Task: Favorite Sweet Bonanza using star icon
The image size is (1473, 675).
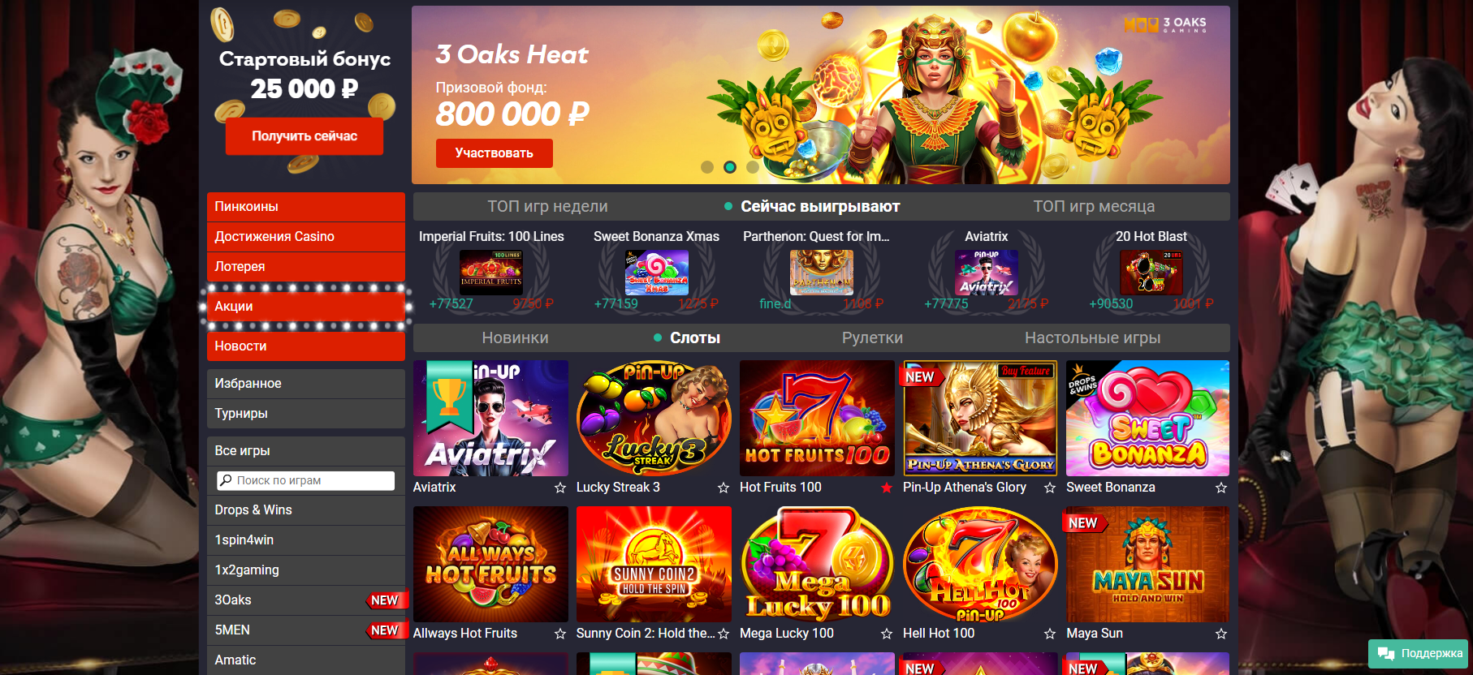Action: pyautogui.click(x=1220, y=488)
